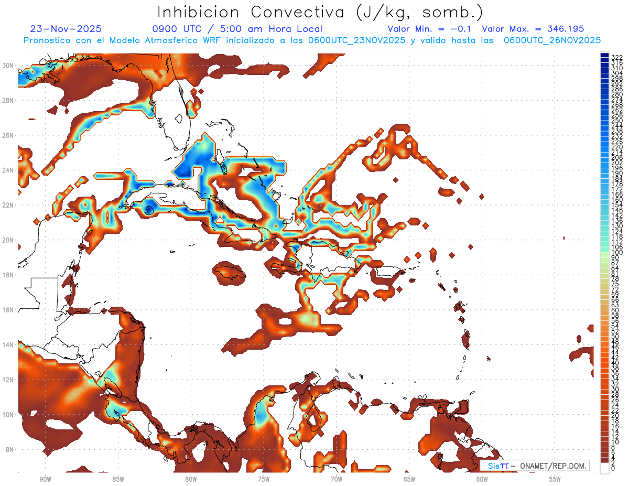Click the 'SisTT - ONAMET/REP.DOM.' credit box
This screenshot has width=629, height=486.
click(x=535, y=466)
